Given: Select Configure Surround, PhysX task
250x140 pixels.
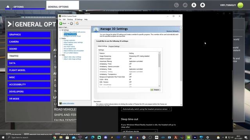Looking at the screenshot, I should 72,36.
